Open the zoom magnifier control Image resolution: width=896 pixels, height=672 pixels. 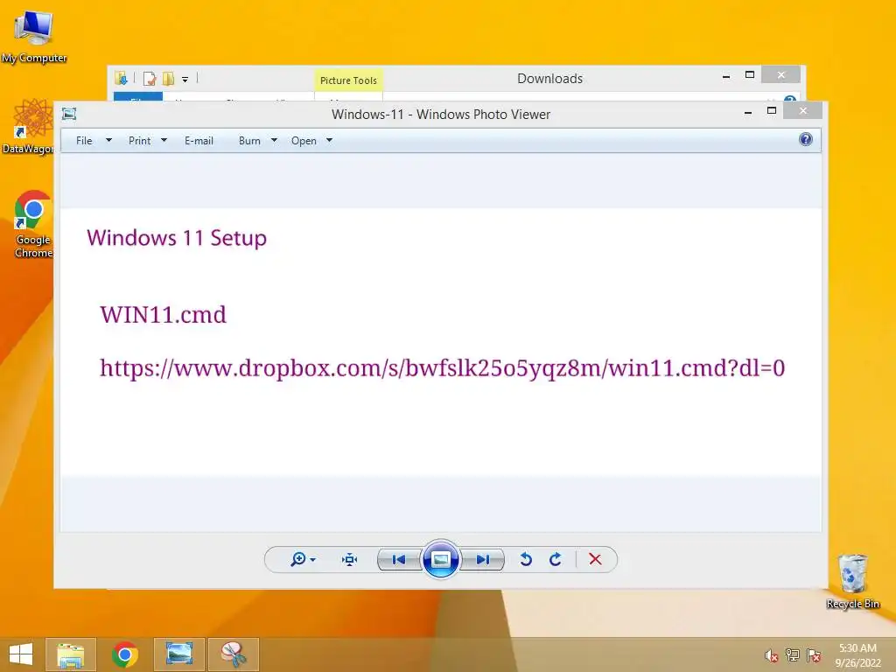click(x=297, y=559)
